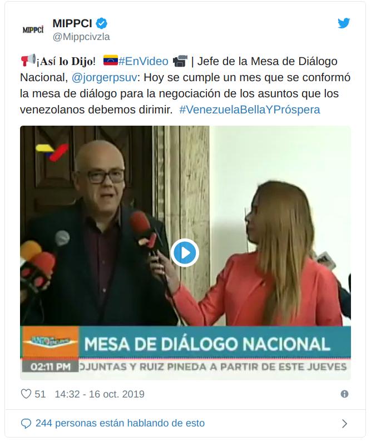
Task: Click the Venezuela flag emoji
Action: click(111, 61)
